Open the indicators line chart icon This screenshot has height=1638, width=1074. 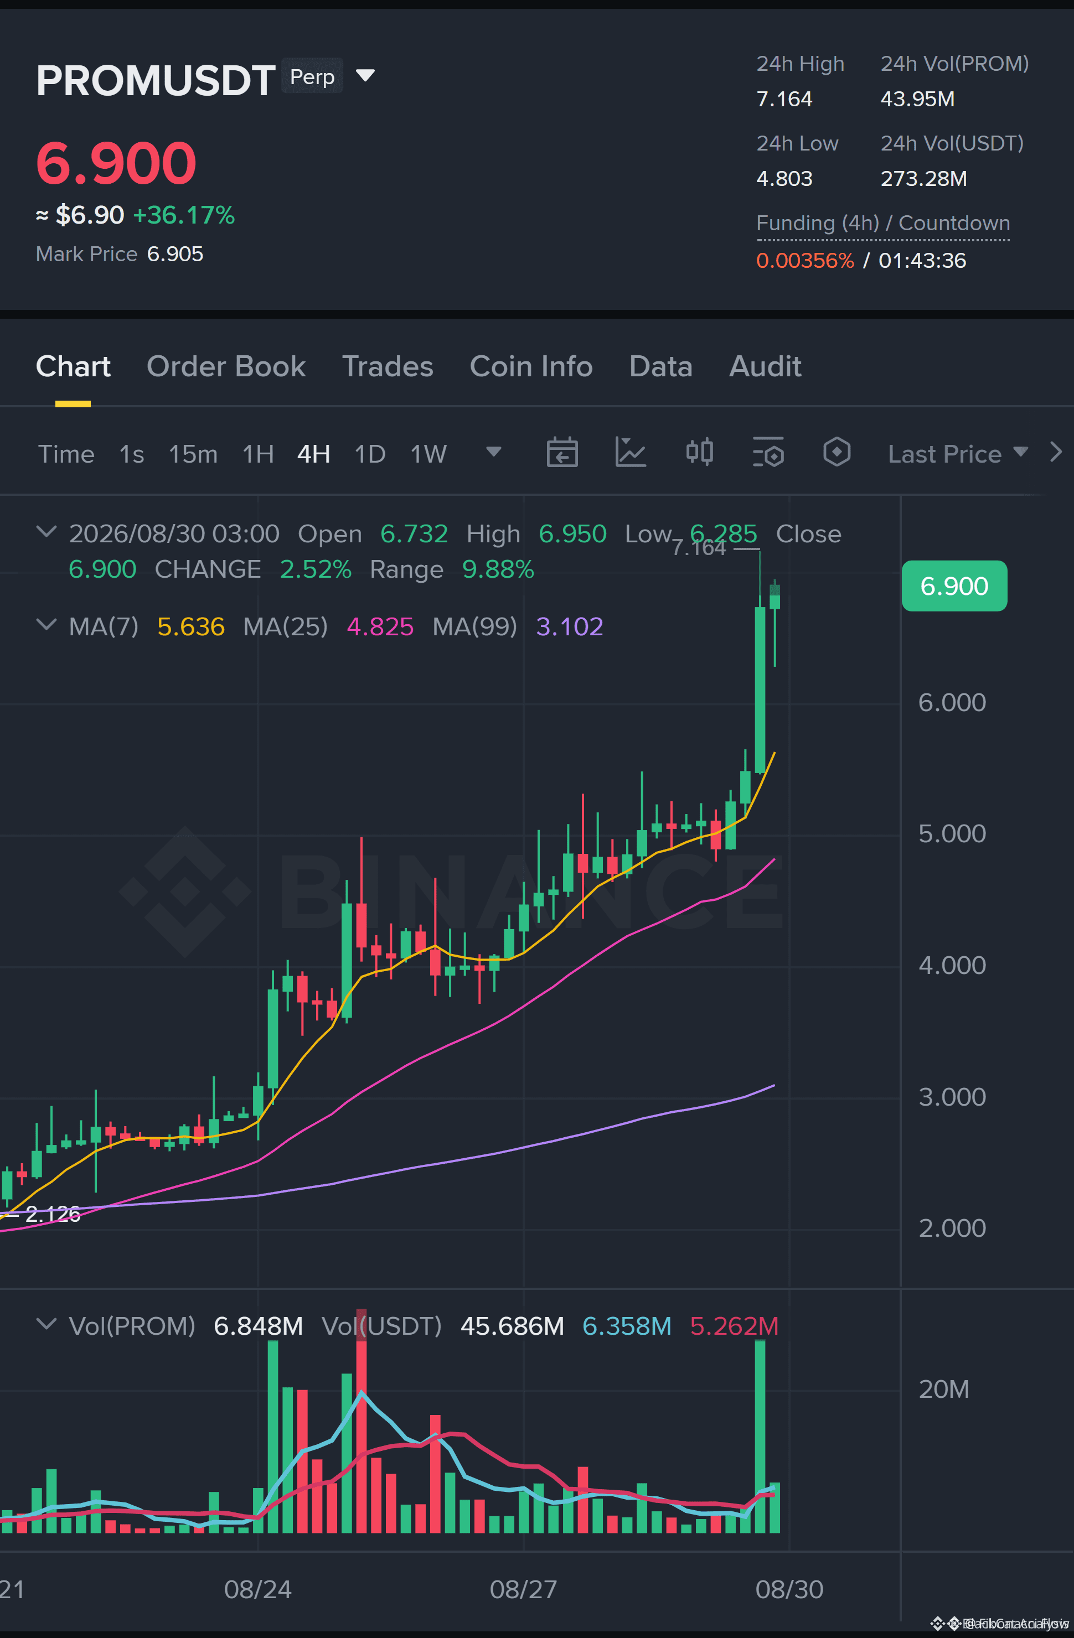[631, 452]
